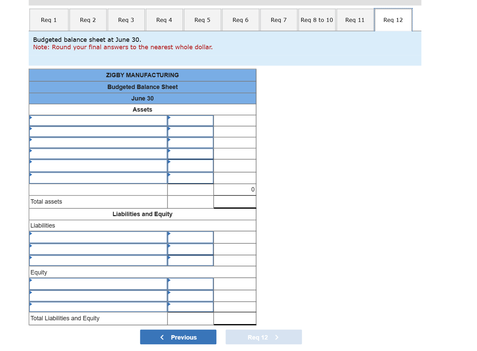Viewport: 477px width, 351px height.
Task: Open the Req 5 tab
Action: coord(202,20)
